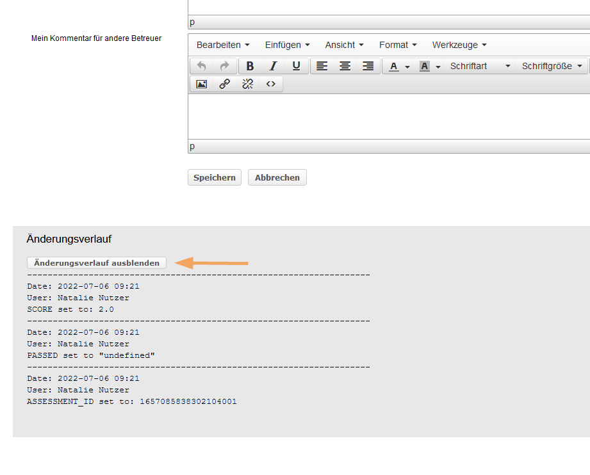Image resolution: width=590 pixels, height=475 pixels.
Task: Center align the text
Action: 345,66
